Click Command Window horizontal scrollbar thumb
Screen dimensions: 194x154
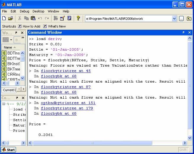[x=92, y=143]
